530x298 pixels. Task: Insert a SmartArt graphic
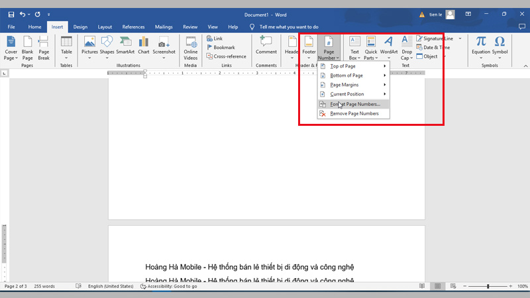tap(125, 45)
